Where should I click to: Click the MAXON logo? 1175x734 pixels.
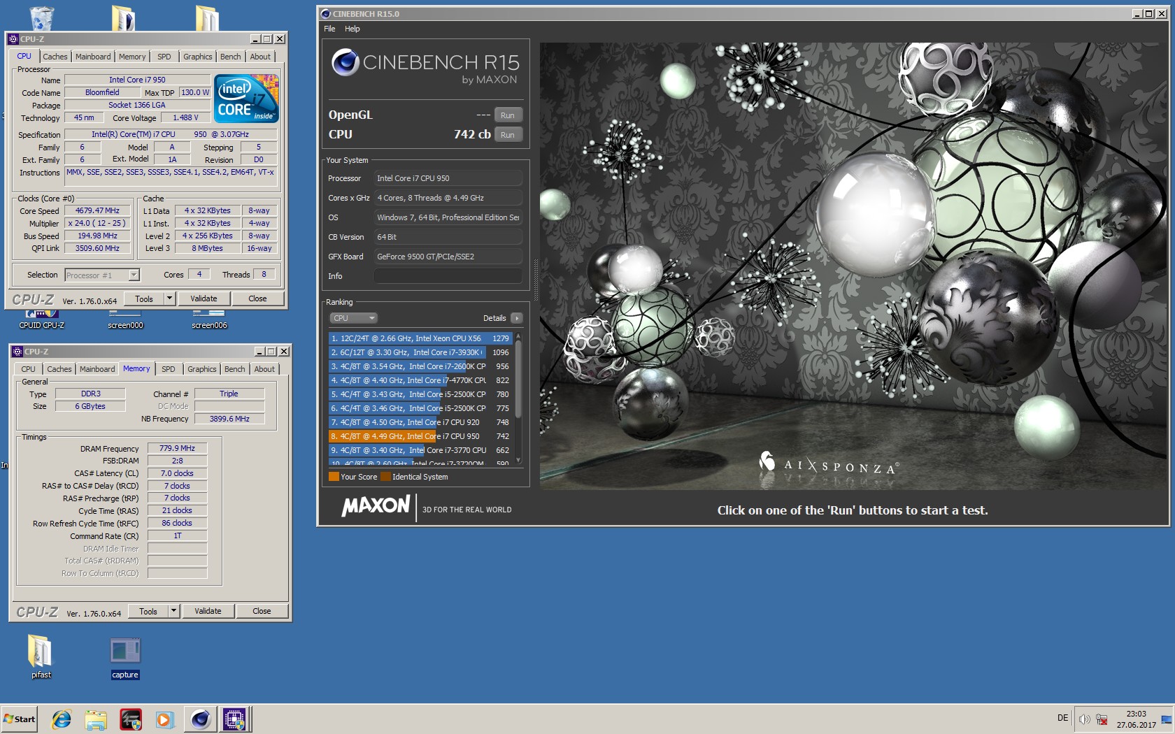click(376, 505)
